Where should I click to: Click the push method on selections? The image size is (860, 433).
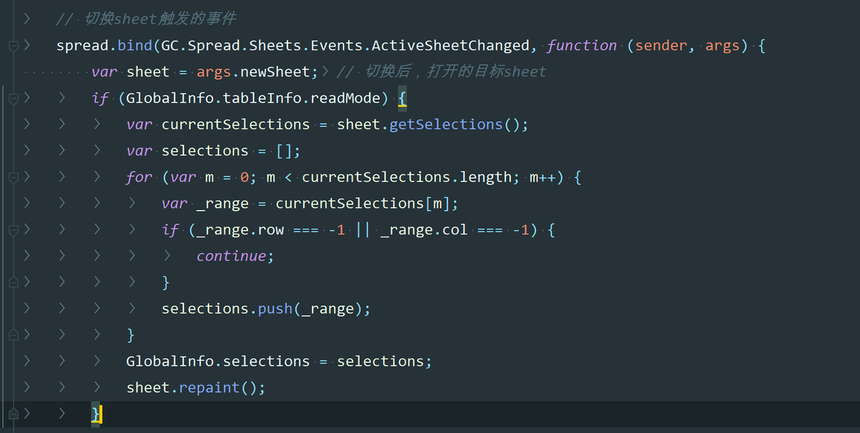pos(275,309)
